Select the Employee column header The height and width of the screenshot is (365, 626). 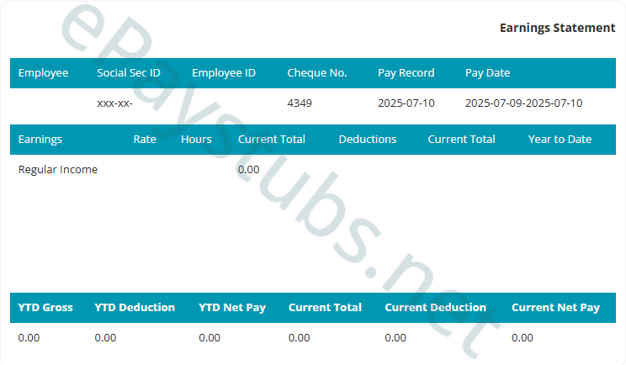pyautogui.click(x=43, y=73)
